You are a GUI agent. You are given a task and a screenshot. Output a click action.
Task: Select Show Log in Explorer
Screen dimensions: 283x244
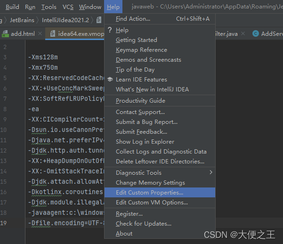160,142
